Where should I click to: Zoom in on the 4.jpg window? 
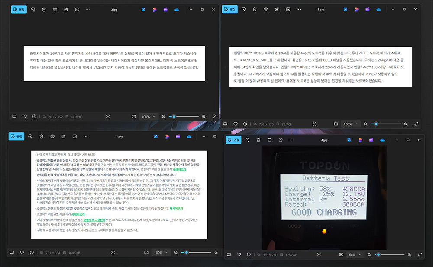coord(410,254)
